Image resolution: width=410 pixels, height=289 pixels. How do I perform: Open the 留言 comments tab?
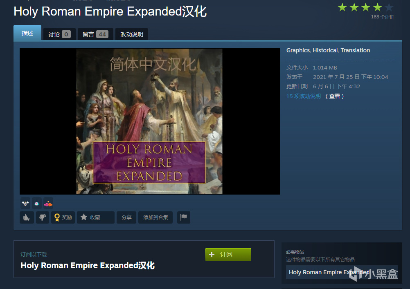(x=95, y=34)
